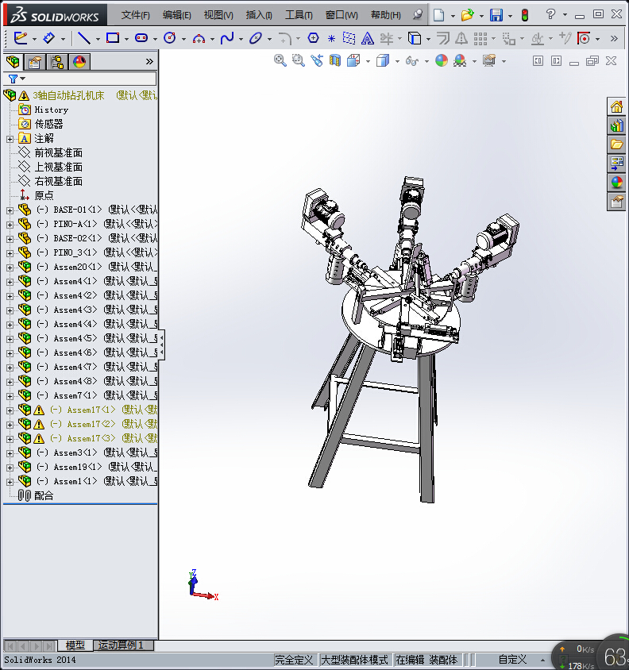Open SolidWorks Resources home pane
Viewport: 629px width, 670px height.
616,106
